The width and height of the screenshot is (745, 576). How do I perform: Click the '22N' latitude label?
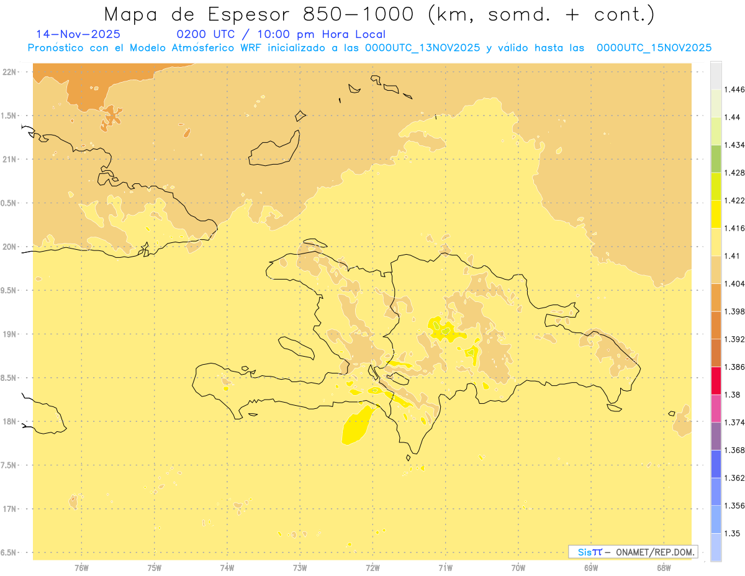pyautogui.click(x=9, y=72)
